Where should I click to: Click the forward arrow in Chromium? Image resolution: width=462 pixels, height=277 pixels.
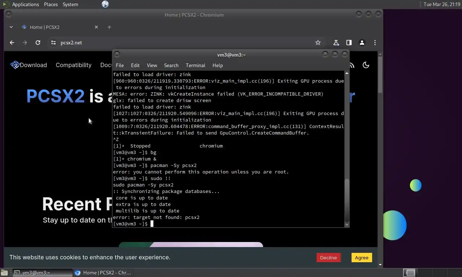(x=25, y=43)
